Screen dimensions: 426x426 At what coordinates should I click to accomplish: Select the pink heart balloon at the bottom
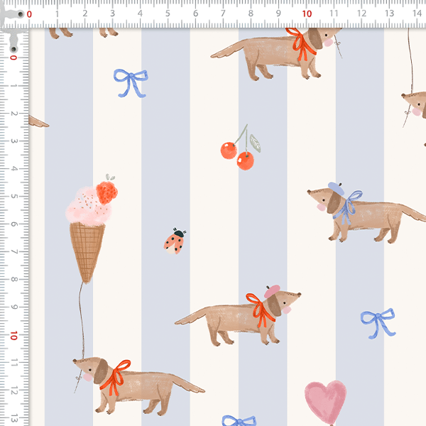[x=325, y=400]
